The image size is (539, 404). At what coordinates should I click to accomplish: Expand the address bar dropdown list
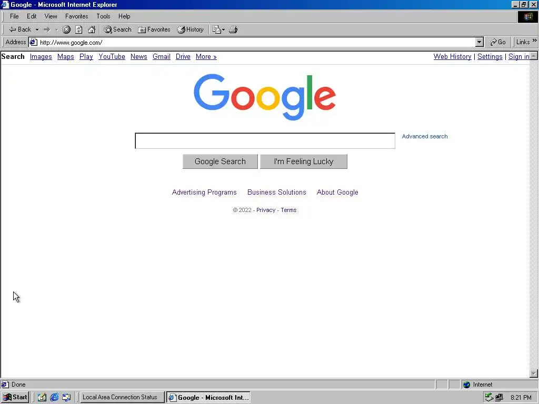click(480, 42)
